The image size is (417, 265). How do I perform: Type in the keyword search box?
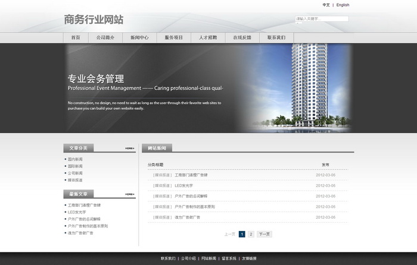(321, 19)
